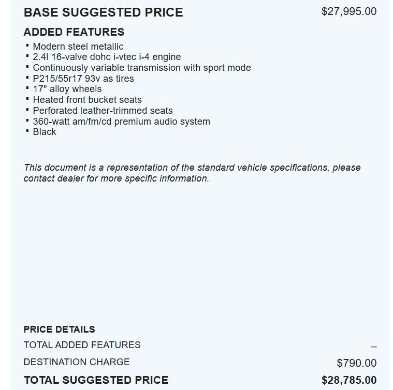The width and height of the screenshot is (393, 390).
Task: Click the dash beside Total Added Features
Action: 373,347
